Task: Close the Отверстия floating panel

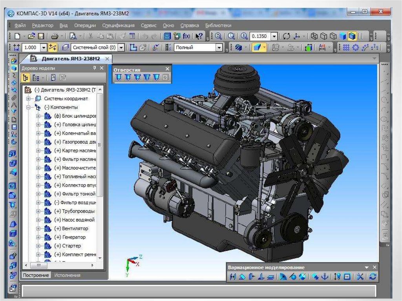Action: 167,69
